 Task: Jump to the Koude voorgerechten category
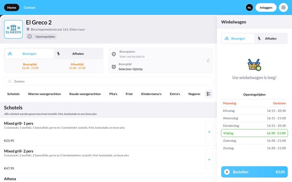click(85, 94)
